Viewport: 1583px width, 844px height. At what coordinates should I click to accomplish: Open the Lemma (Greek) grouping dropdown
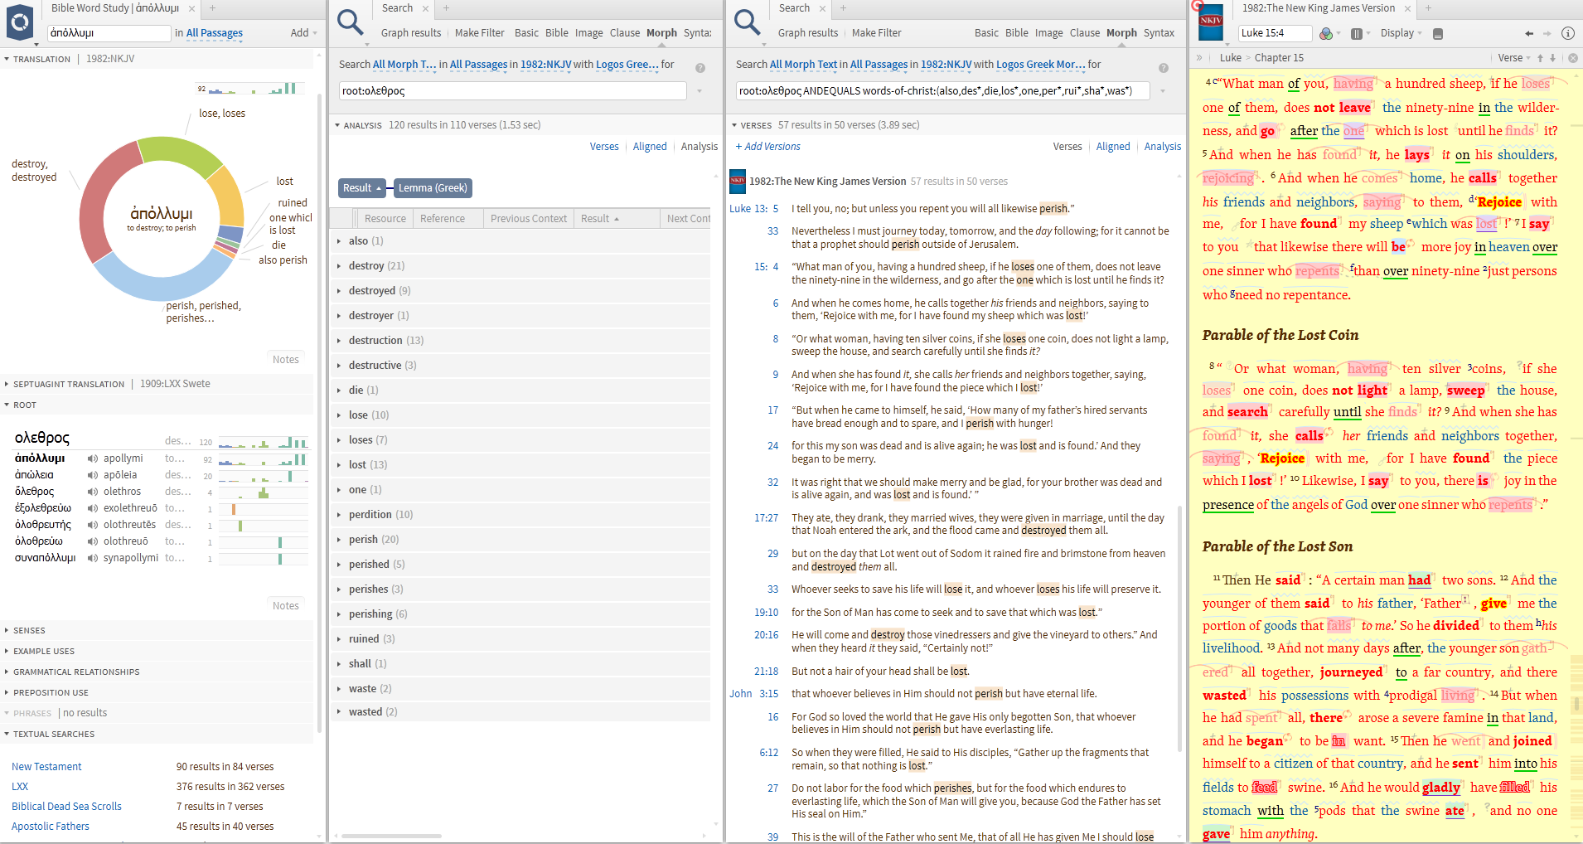pos(433,188)
